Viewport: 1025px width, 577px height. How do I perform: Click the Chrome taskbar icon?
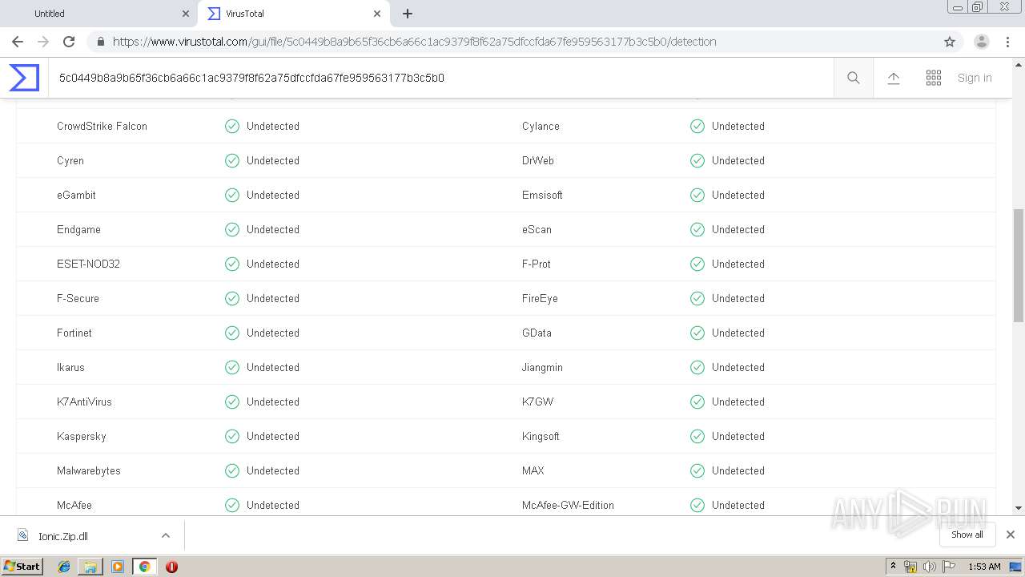(x=144, y=567)
